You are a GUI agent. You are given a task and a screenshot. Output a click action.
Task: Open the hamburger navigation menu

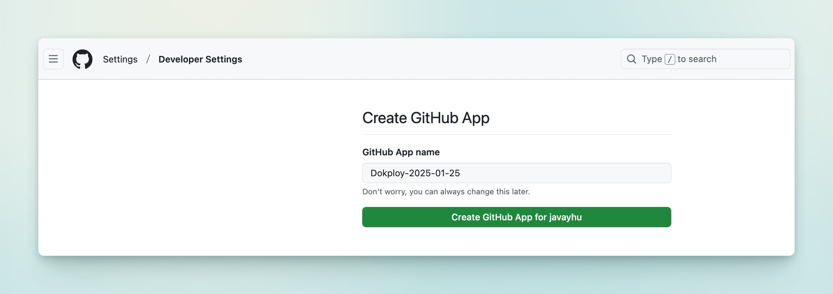click(x=53, y=59)
